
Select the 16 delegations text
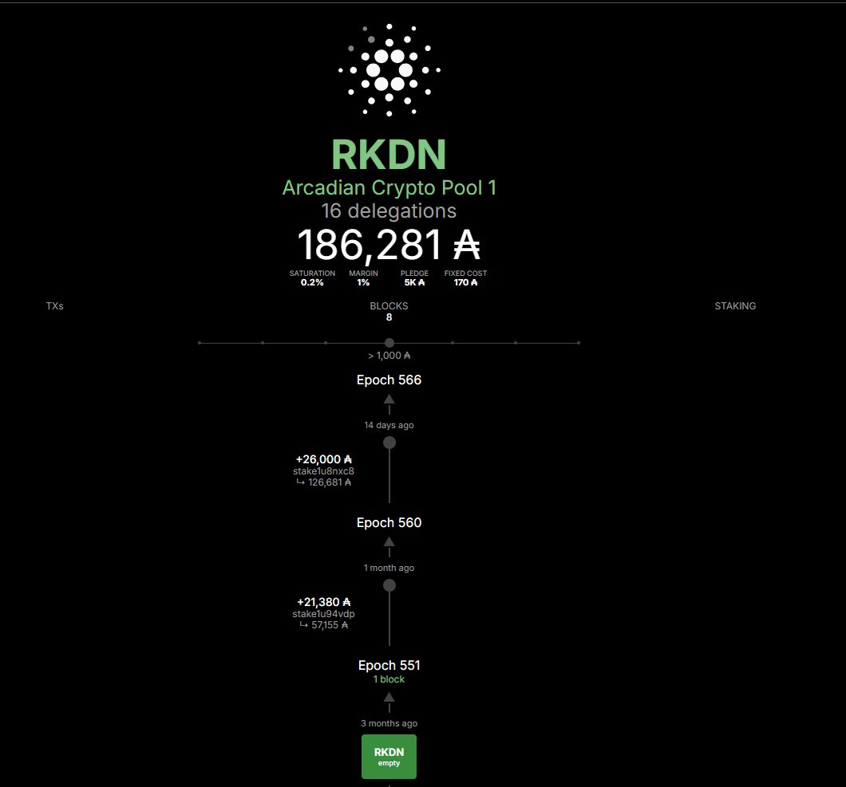(x=389, y=211)
